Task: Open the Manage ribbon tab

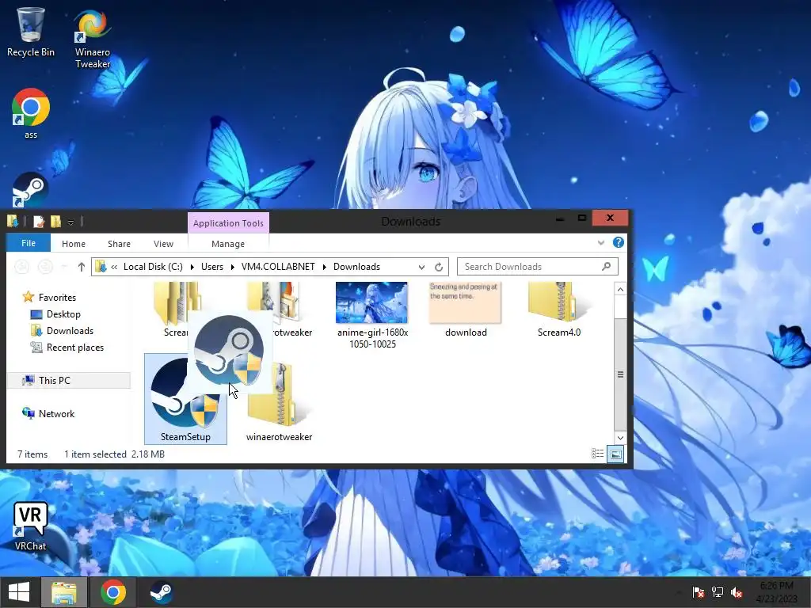Action: tap(228, 244)
